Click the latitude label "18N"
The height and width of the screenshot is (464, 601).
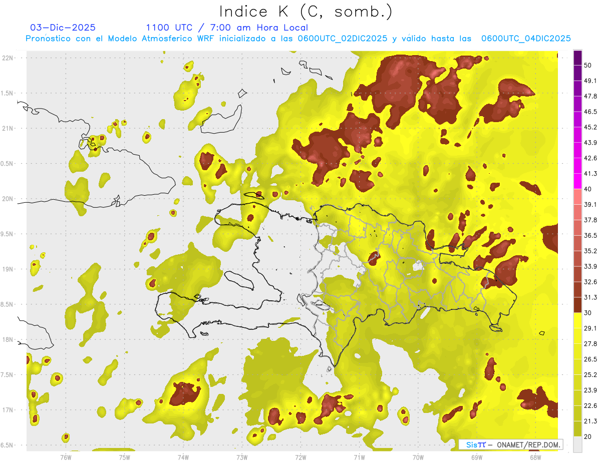(x=8, y=340)
